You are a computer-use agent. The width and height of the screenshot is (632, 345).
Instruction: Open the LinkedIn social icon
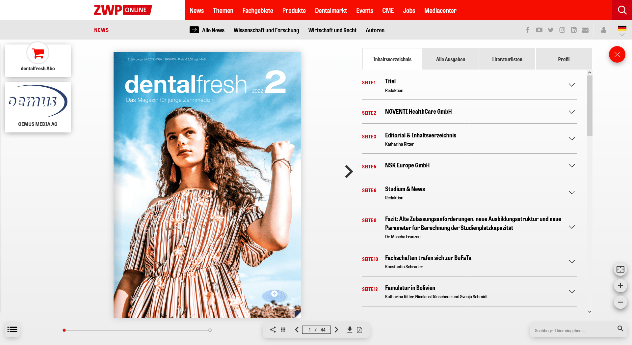coord(574,30)
